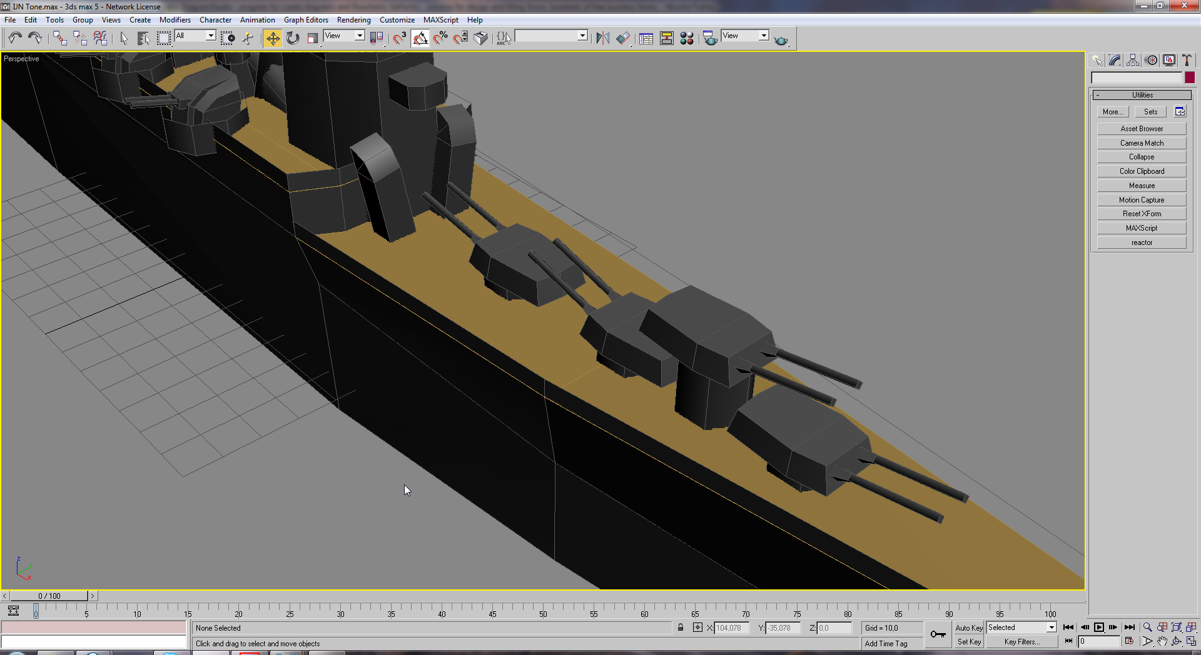Click the Quick Render teapot icon

tap(781, 40)
